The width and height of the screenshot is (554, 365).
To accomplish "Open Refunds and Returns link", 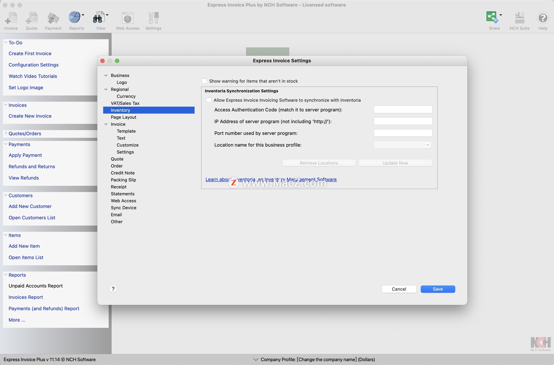I will click(x=32, y=167).
